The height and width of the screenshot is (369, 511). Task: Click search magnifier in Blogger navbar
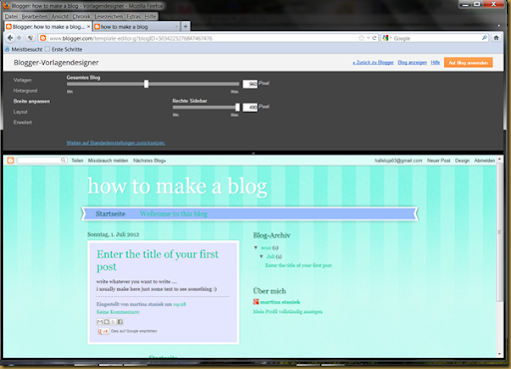click(x=63, y=161)
